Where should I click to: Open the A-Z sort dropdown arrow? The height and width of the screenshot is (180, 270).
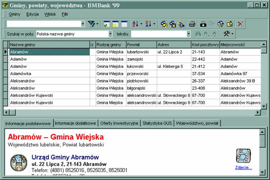click(x=141, y=24)
